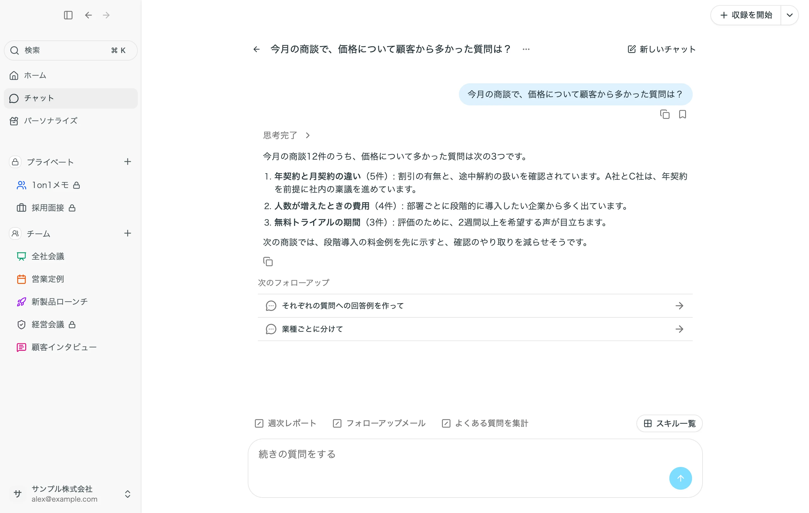Screen dimensions: 809x513
Task: Click the arrow on それぞれの質問への回答例を作って
Action: point(679,306)
